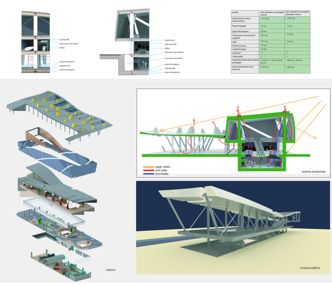Click 'materiale arido' on excavated section
The height and width of the screenshot is (286, 332).
tap(170, 68)
